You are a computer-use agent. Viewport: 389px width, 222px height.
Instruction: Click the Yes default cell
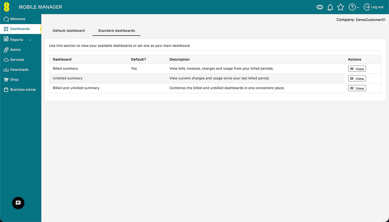pos(134,69)
